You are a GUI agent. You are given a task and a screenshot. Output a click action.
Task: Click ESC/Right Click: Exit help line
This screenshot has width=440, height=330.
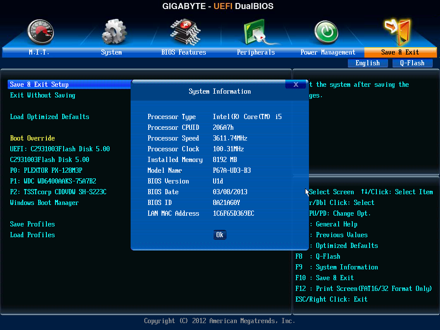[x=331, y=299]
